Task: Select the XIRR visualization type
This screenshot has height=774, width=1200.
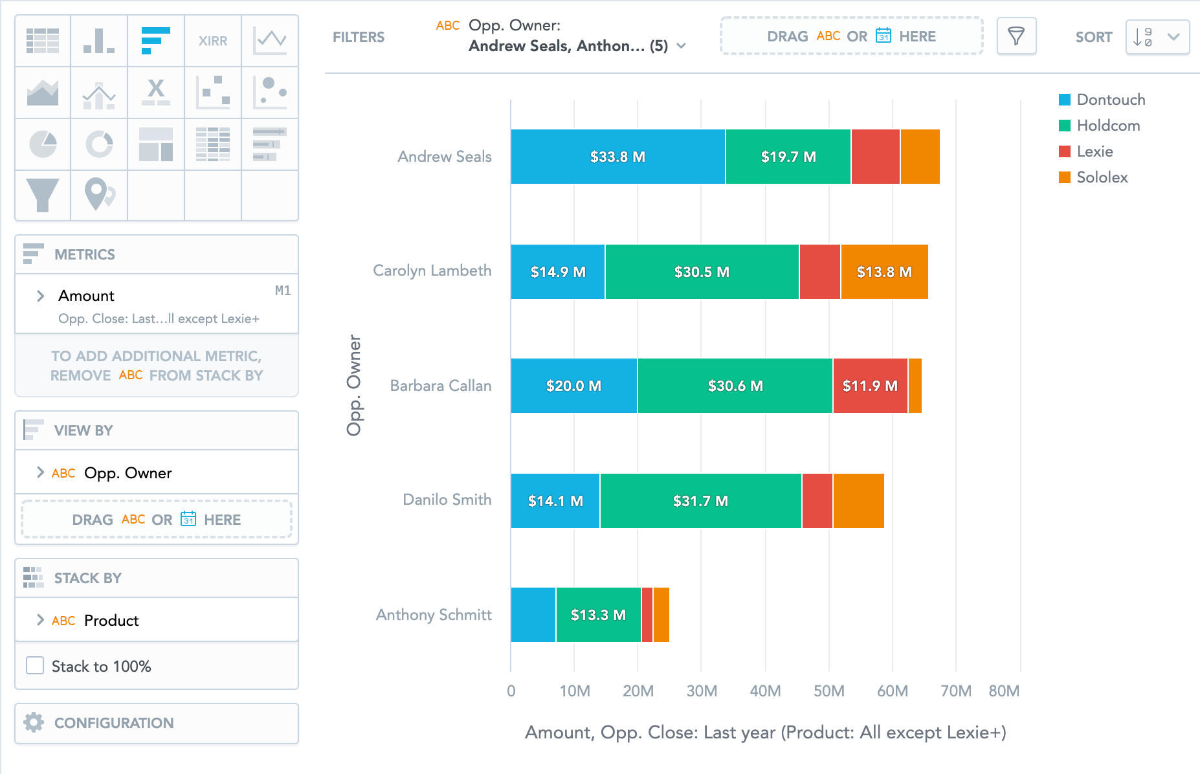Action: (x=213, y=41)
